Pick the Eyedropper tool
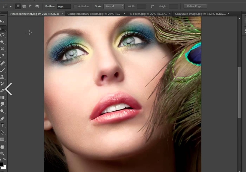This screenshot has width=246, height=172. pyautogui.click(x=3, y=56)
